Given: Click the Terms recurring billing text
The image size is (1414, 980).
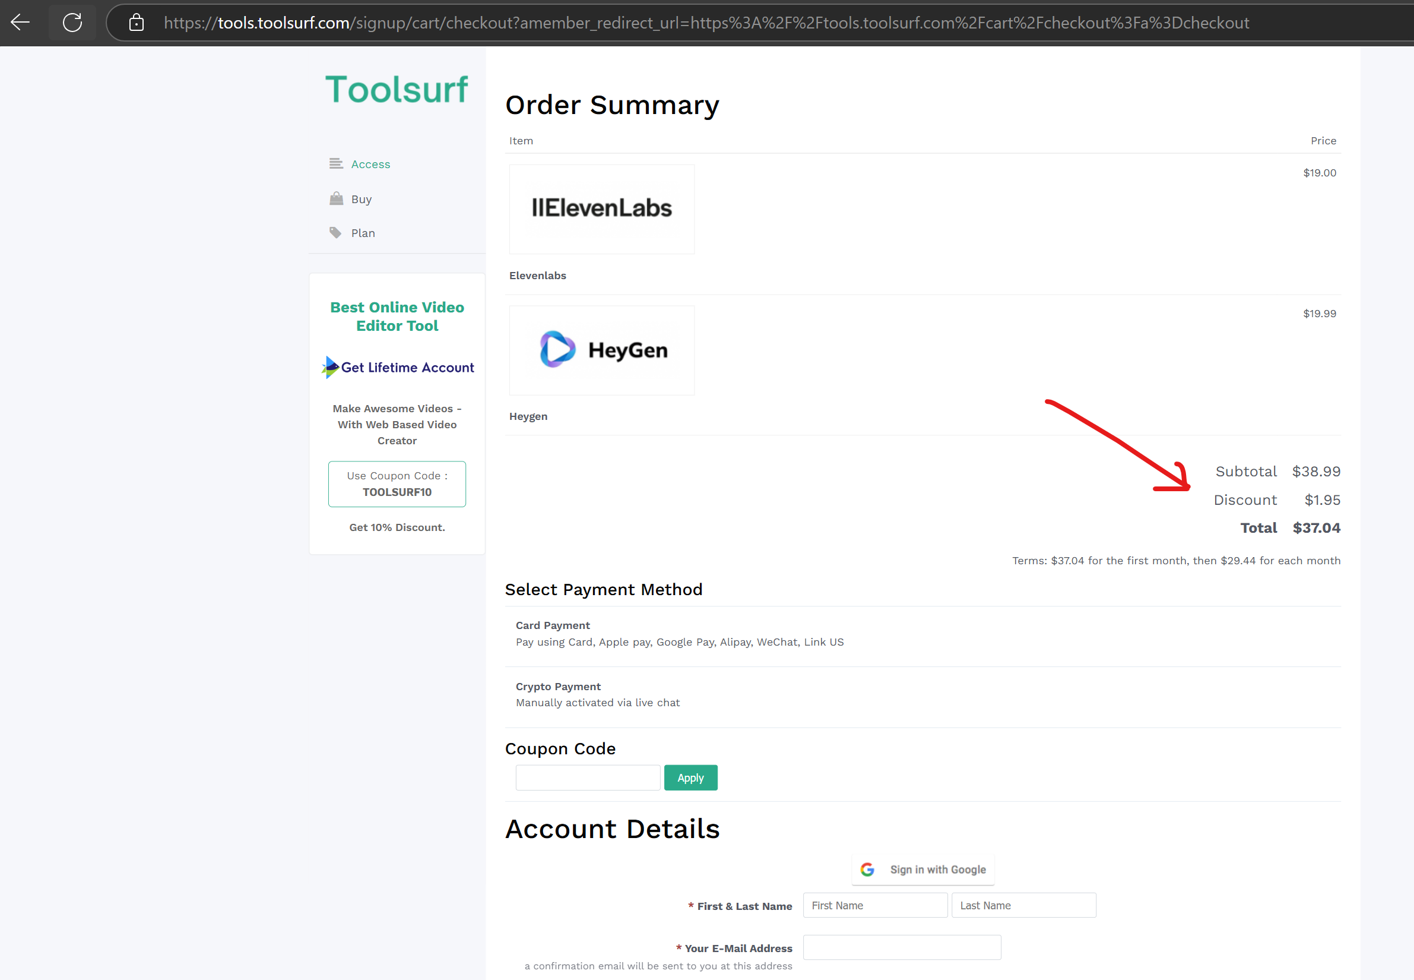Looking at the screenshot, I should (1176, 561).
